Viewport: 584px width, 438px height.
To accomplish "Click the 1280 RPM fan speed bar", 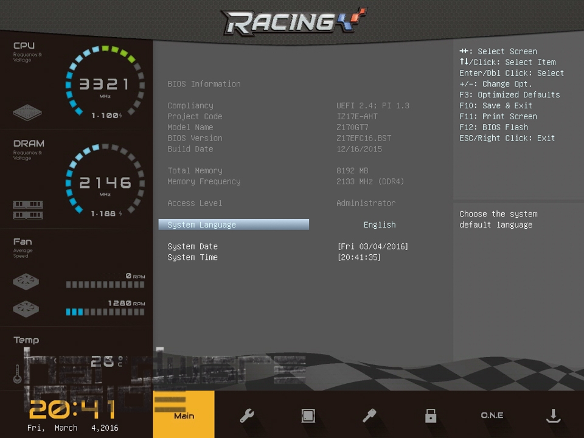I will (105, 312).
